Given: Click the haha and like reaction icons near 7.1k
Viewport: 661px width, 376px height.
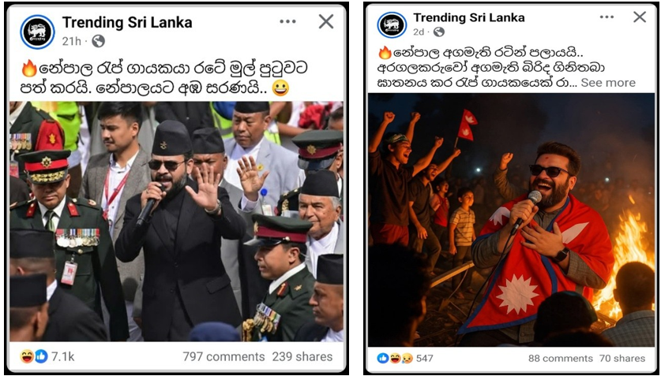Looking at the screenshot, I should [x=34, y=356].
